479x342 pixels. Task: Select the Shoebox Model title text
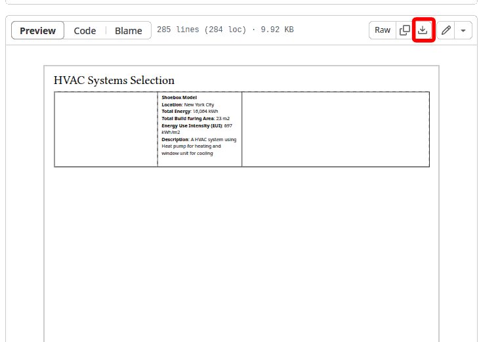[x=179, y=97]
